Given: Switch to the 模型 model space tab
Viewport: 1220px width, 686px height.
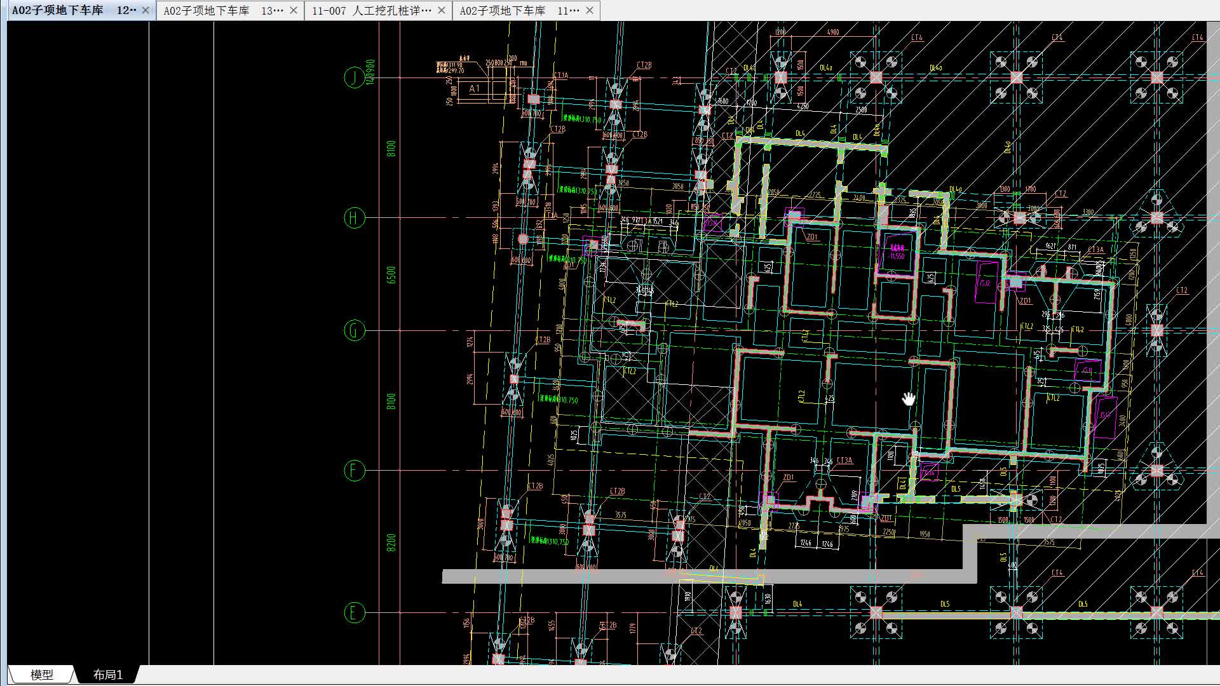Looking at the screenshot, I should pyautogui.click(x=42, y=675).
